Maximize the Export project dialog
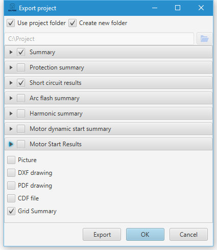This screenshot has width=217, height=250. coord(178,8)
